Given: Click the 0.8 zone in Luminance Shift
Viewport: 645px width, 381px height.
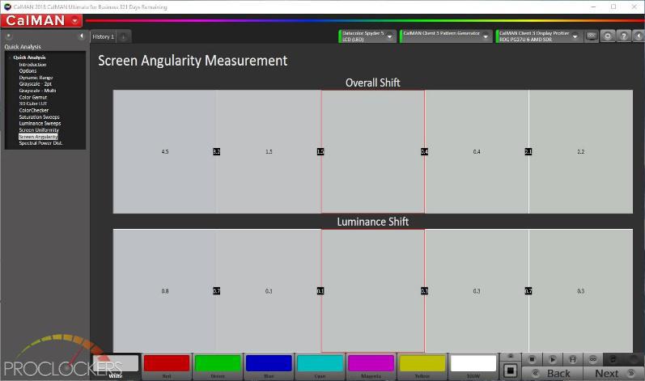Looking at the screenshot, I should pyautogui.click(x=165, y=291).
